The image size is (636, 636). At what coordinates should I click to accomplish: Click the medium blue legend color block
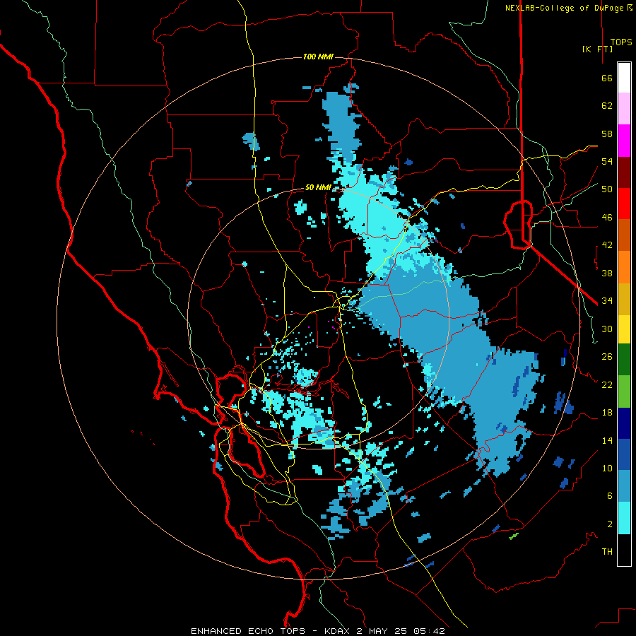tap(624, 455)
